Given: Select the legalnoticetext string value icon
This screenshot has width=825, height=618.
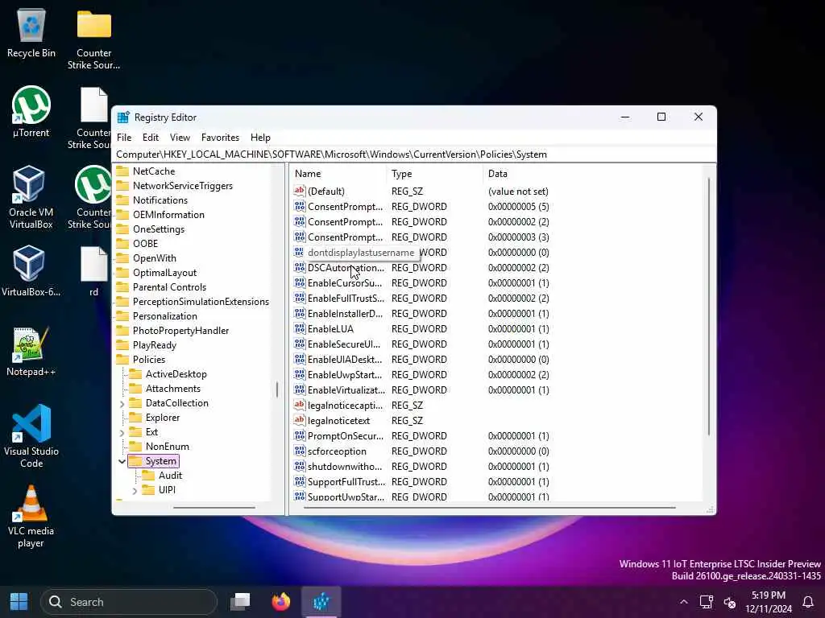Looking at the screenshot, I should pyautogui.click(x=300, y=420).
